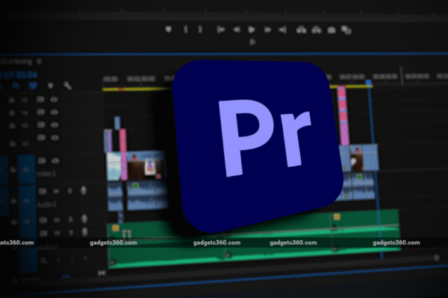Click the microphone icon on the third audio track
This screenshot has width=448, height=298.
[84, 232]
